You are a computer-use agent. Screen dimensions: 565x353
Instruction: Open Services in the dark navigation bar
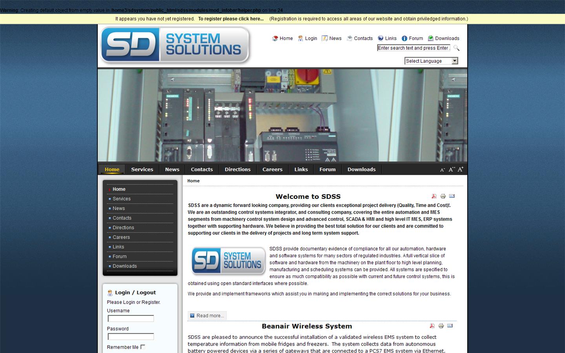pyautogui.click(x=142, y=169)
